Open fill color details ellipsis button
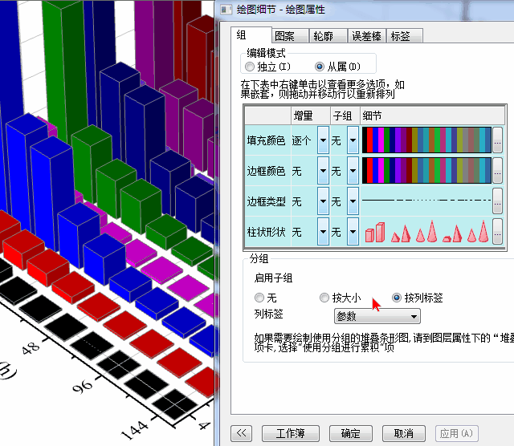Viewport: 514px width, 446px height. point(497,140)
